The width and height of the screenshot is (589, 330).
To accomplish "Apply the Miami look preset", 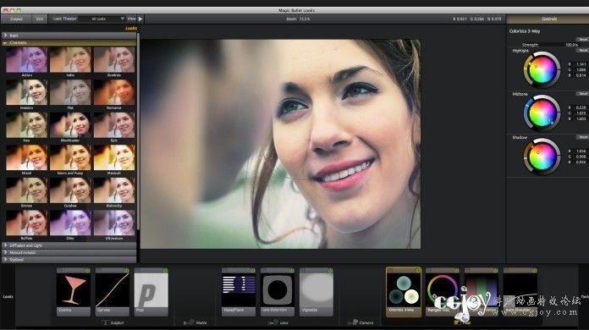I will point(27,157).
